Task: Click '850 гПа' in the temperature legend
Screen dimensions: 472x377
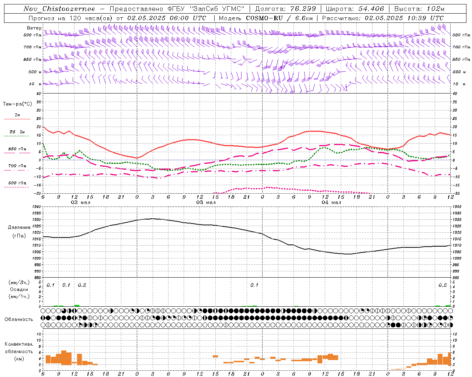Action: pos(17,149)
